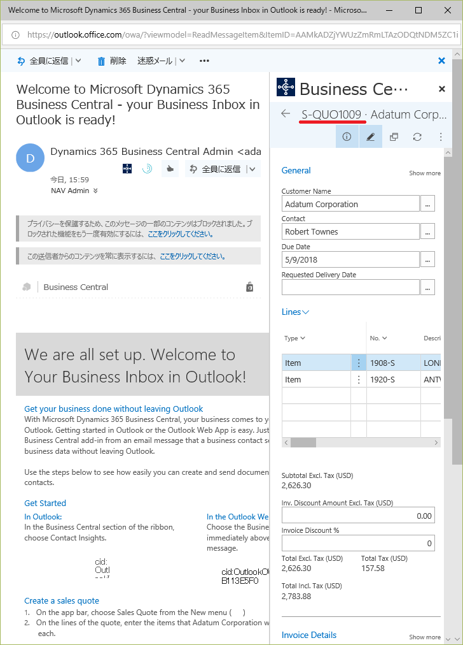The height and width of the screenshot is (645, 463).
Task: Click the gray add-in icon next to Business Central
Action: [x=27, y=287]
